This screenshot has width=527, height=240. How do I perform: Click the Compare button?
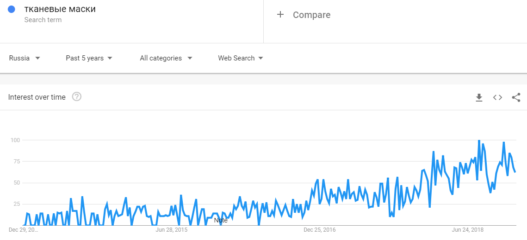[x=311, y=15]
